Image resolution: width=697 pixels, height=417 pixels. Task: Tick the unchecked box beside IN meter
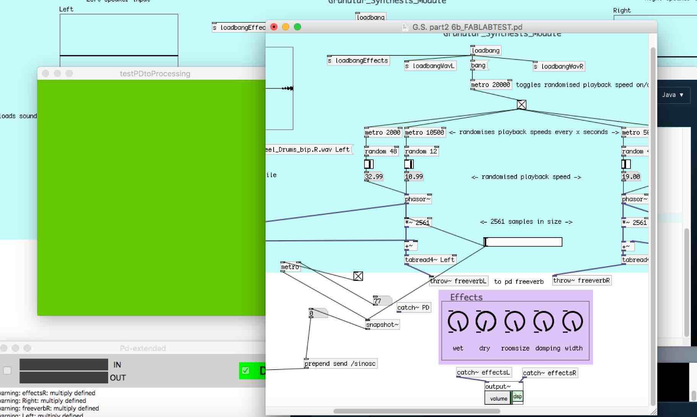click(x=7, y=370)
